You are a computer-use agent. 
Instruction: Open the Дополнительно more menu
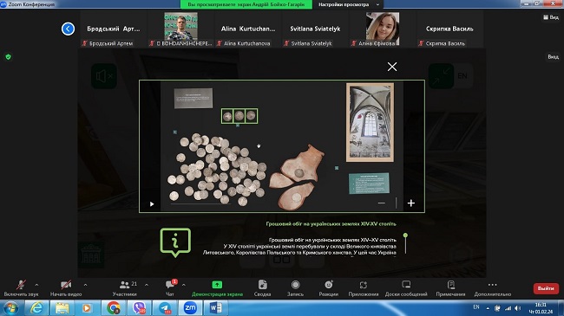click(493, 288)
